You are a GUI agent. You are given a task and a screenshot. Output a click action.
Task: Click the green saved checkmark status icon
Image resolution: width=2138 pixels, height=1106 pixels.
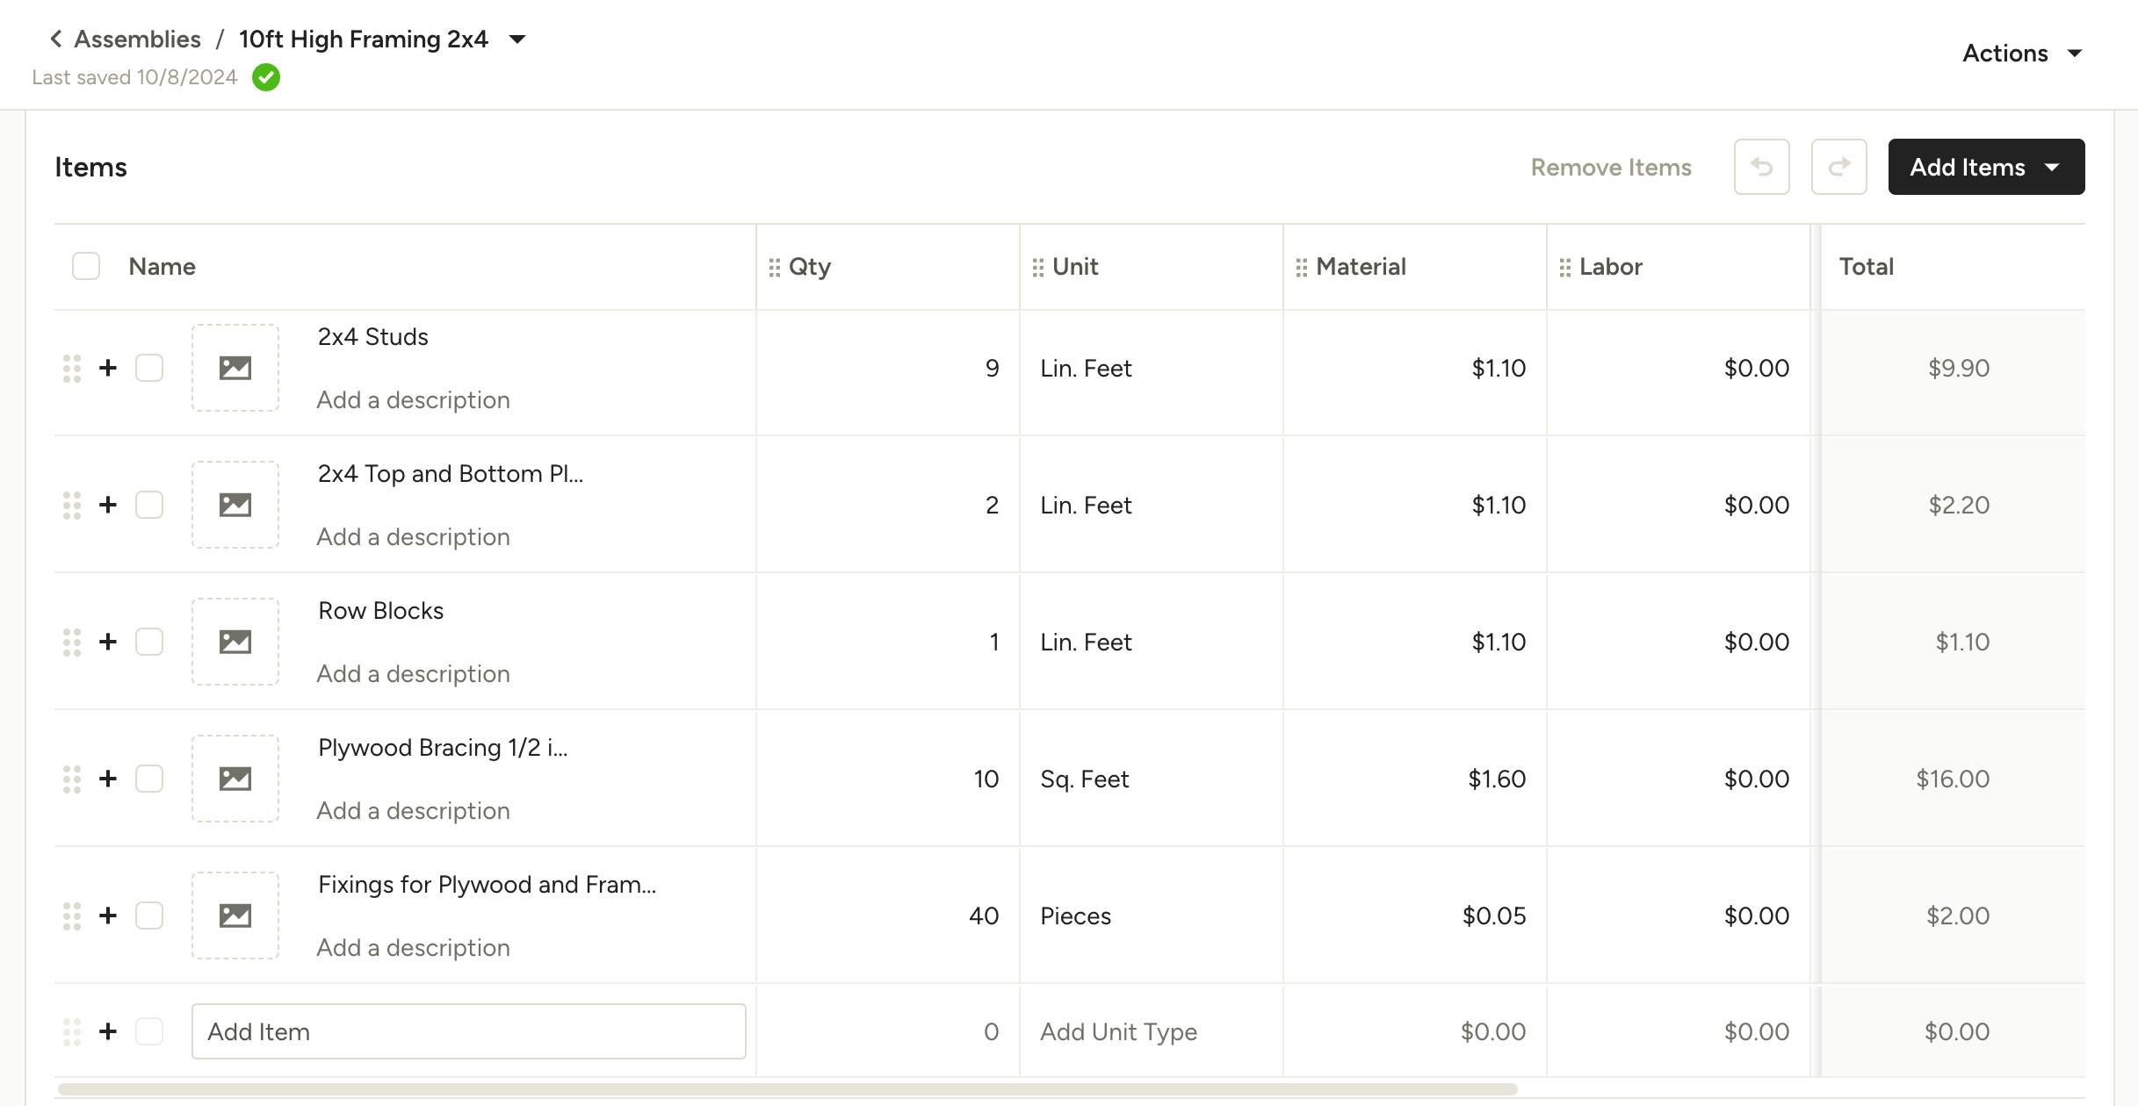pyautogui.click(x=266, y=77)
